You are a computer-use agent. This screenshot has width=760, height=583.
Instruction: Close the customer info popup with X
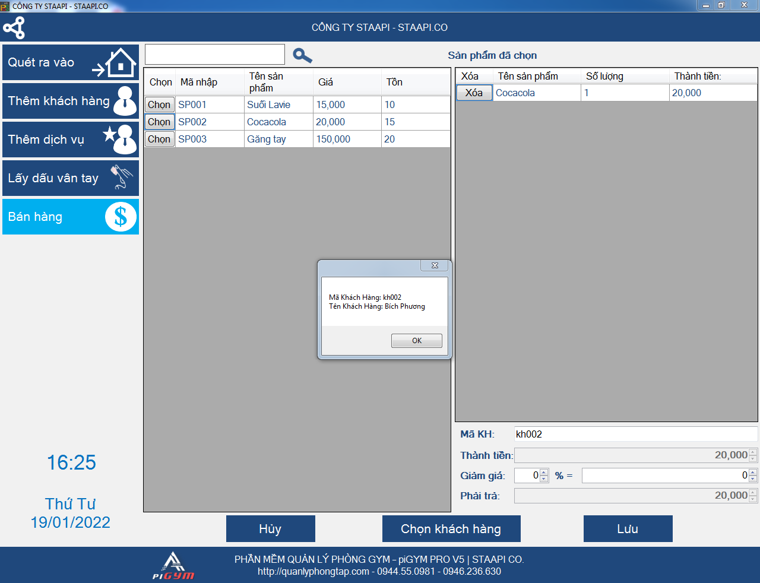pyautogui.click(x=435, y=265)
